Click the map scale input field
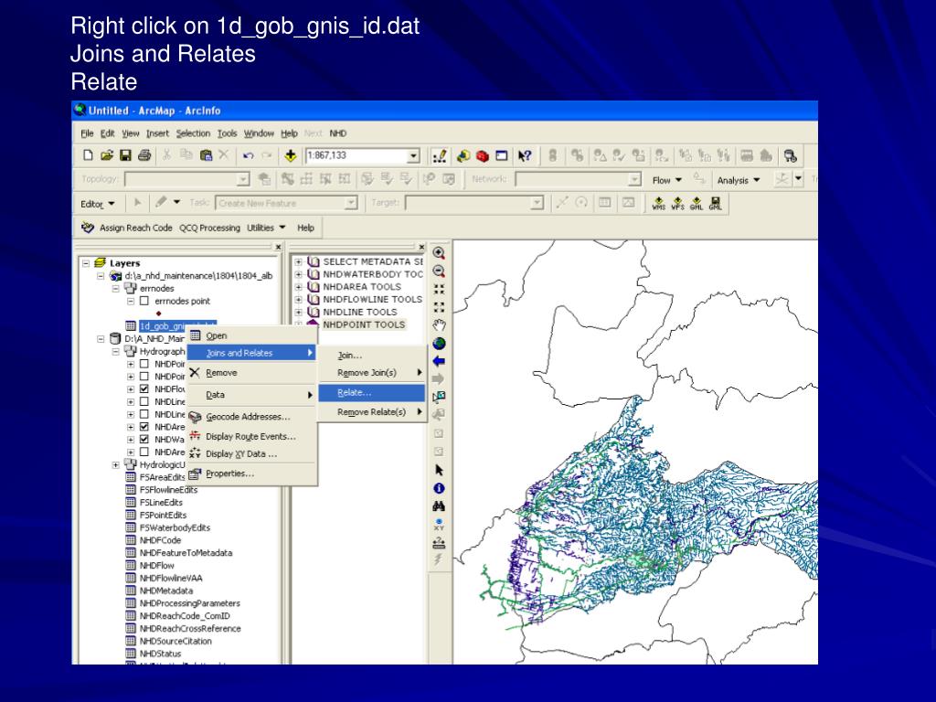 [357, 155]
